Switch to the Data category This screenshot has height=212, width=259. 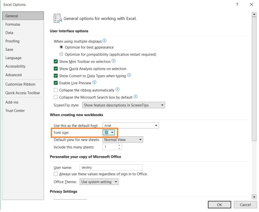point(23,33)
